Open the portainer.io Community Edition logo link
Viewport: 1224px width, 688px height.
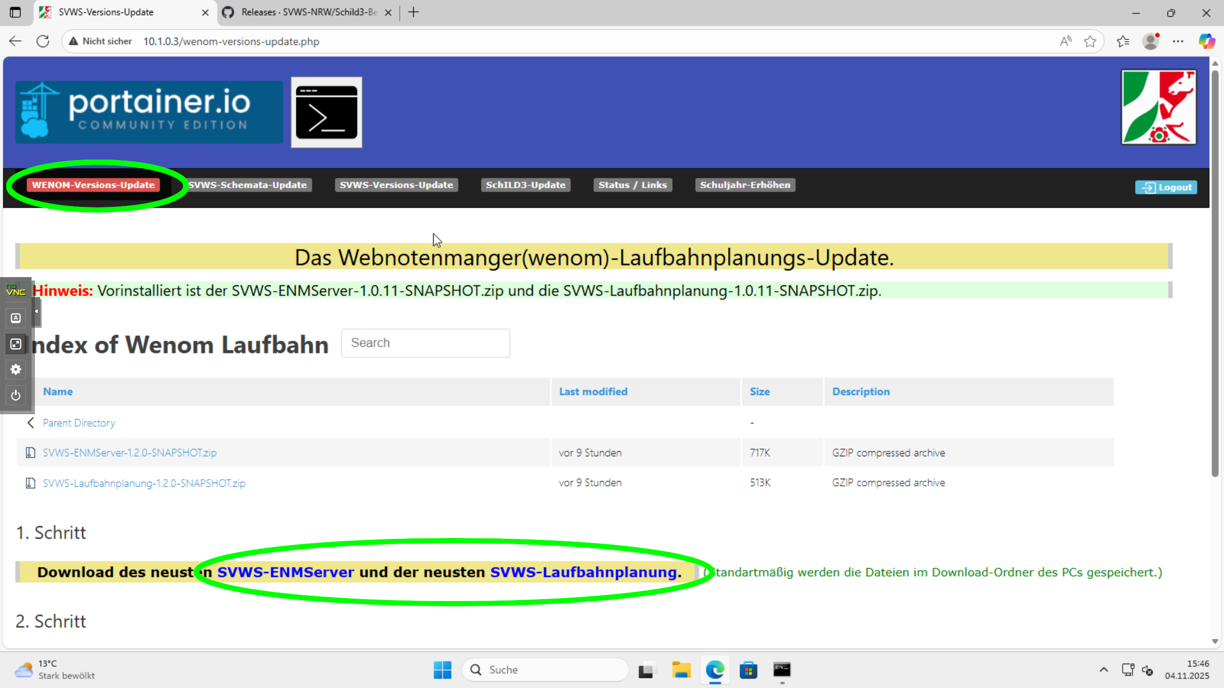pyautogui.click(x=149, y=112)
